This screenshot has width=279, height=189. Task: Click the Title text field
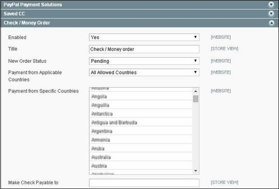pos(144,49)
